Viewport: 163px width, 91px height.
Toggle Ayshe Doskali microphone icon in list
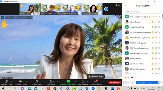(156, 22)
